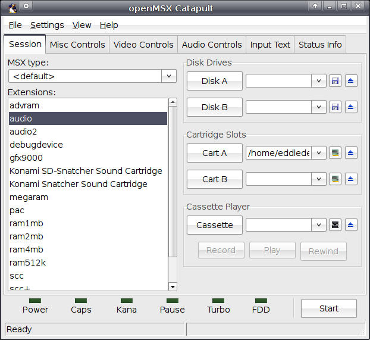The height and width of the screenshot is (340, 370).
Task: Eject the cassette tape
Action: [351, 224]
